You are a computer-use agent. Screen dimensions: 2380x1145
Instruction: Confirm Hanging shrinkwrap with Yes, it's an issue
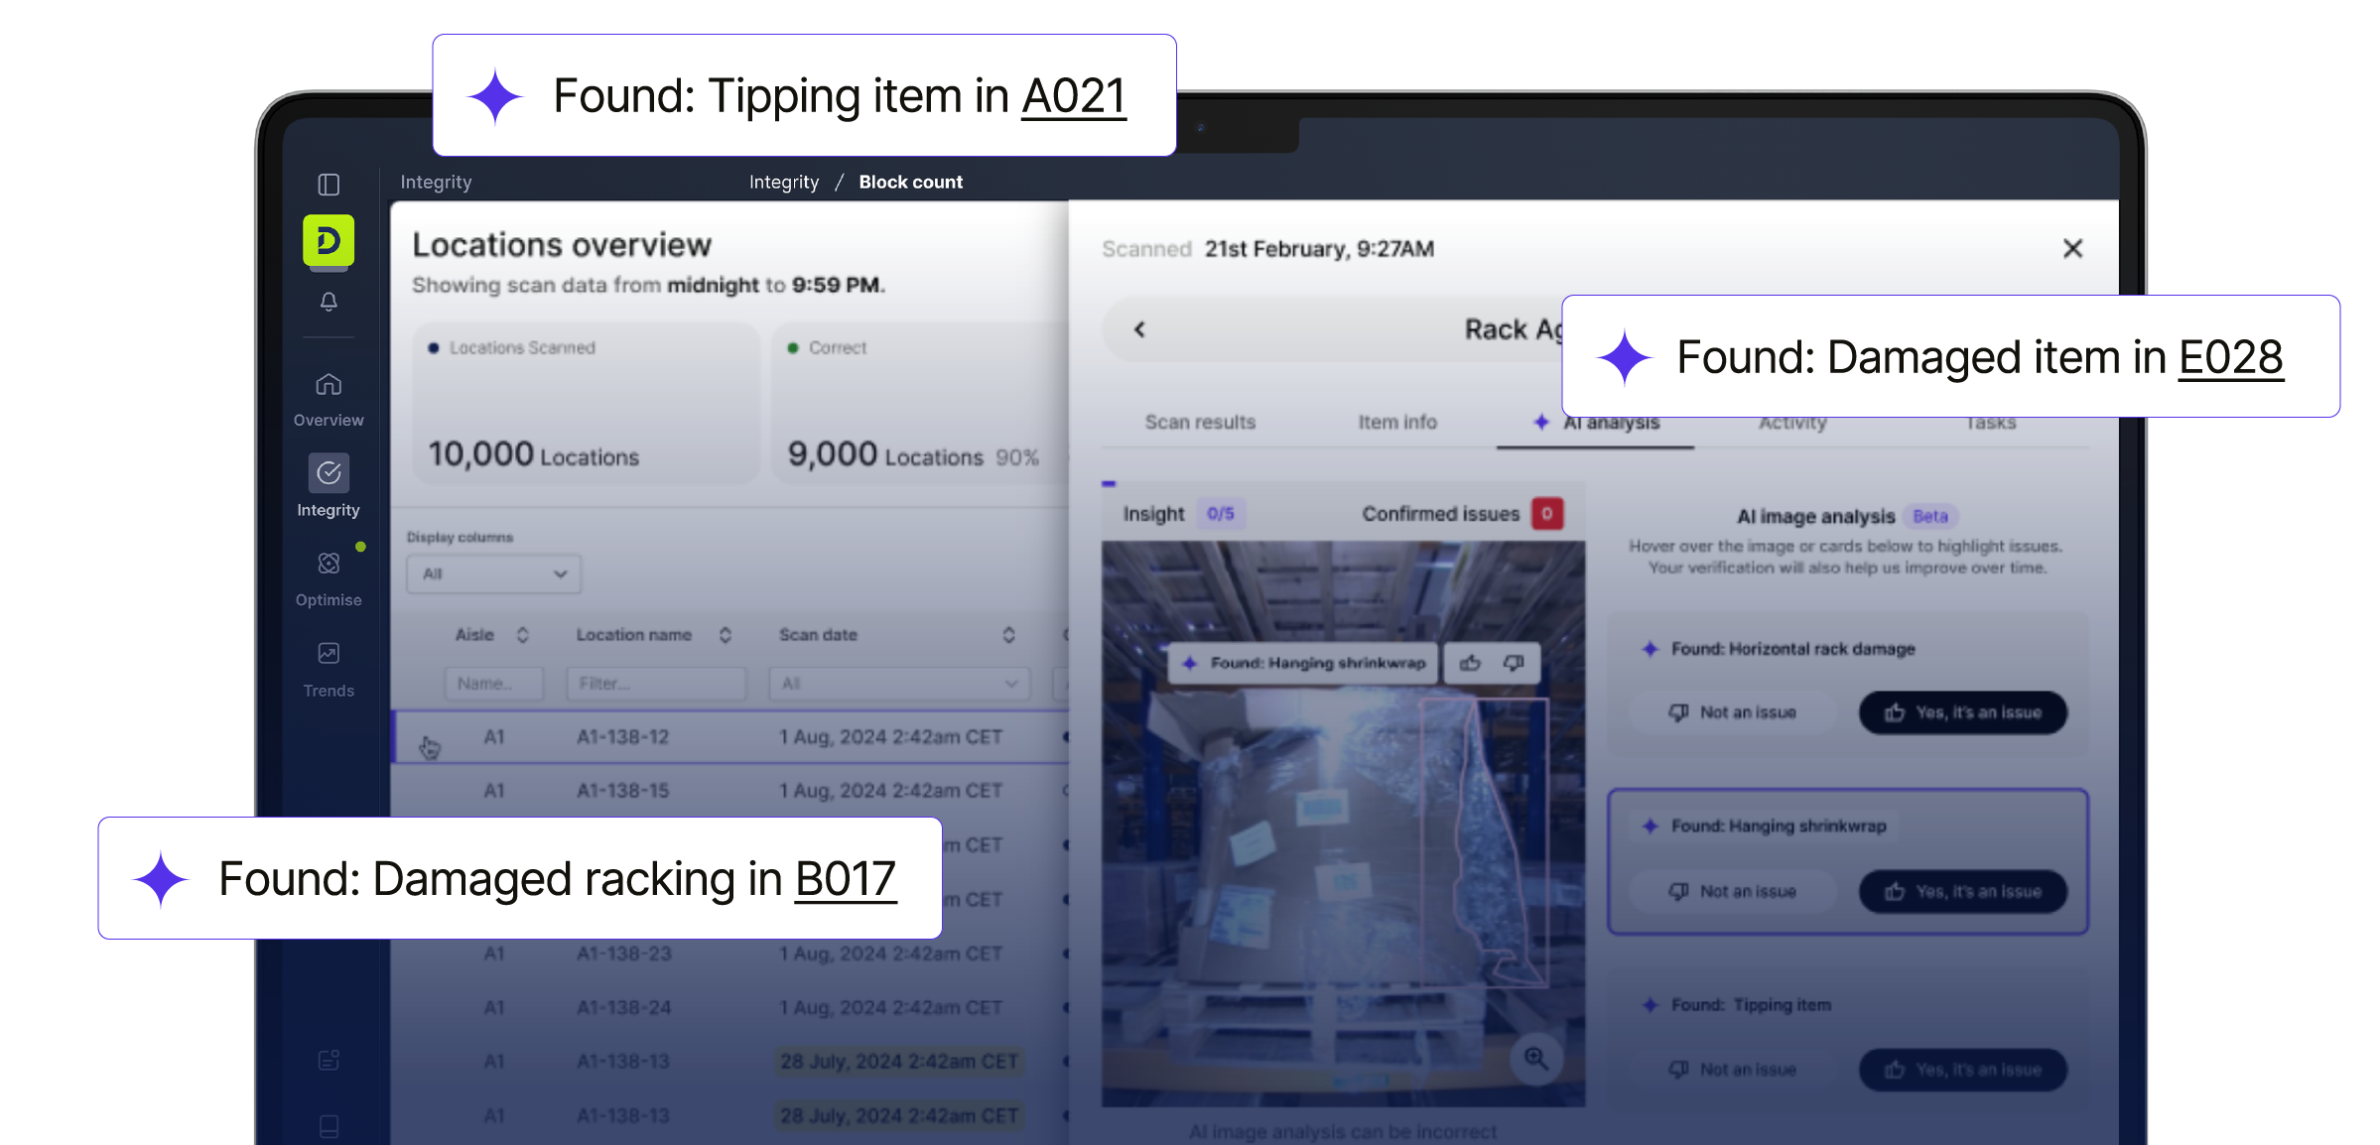(x=1962, y=891)
